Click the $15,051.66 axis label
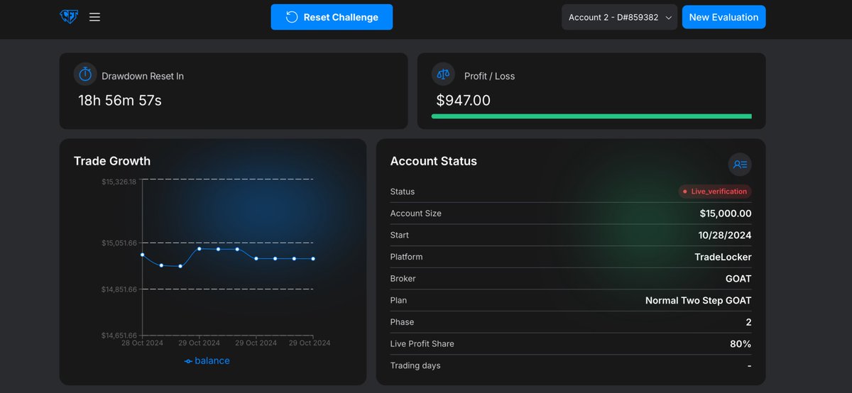 click(119, 243)
